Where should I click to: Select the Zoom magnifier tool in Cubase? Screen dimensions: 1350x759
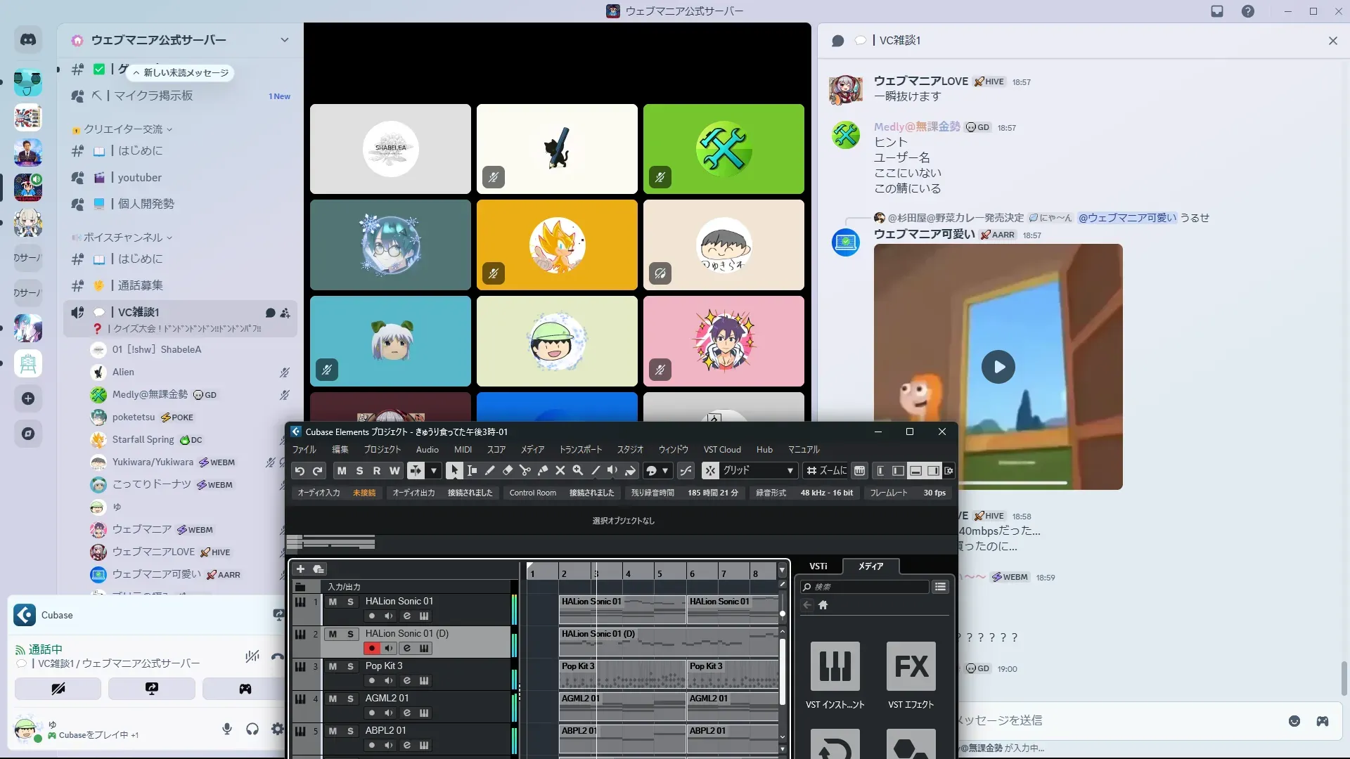click(x=577, y=471)
